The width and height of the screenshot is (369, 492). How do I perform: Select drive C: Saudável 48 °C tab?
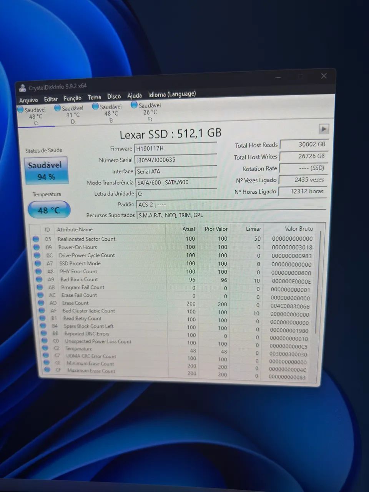pyautogui.click(x=35, y=116)
